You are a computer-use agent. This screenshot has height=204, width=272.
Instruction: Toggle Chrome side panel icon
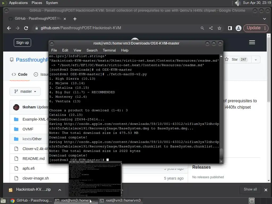pos(230,28)
